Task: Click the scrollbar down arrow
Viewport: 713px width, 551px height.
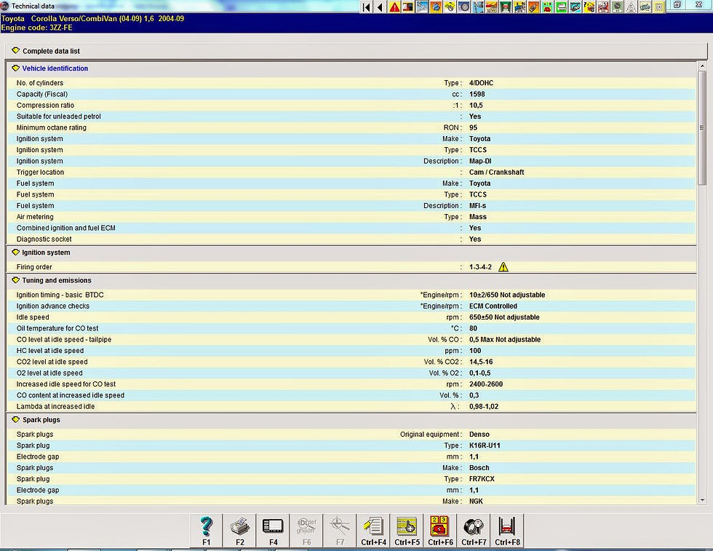Action: [x=703, y=500]
